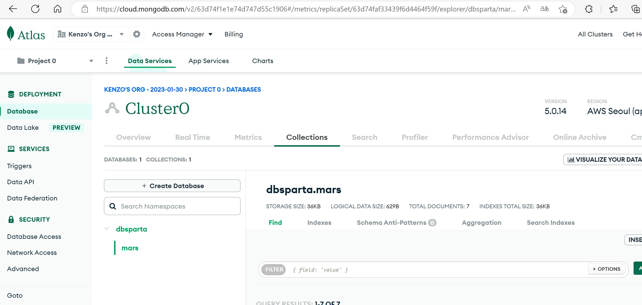The height and width of the screenshot is (305, 642).
Task: Add this page to favorites
Action: 563,9
